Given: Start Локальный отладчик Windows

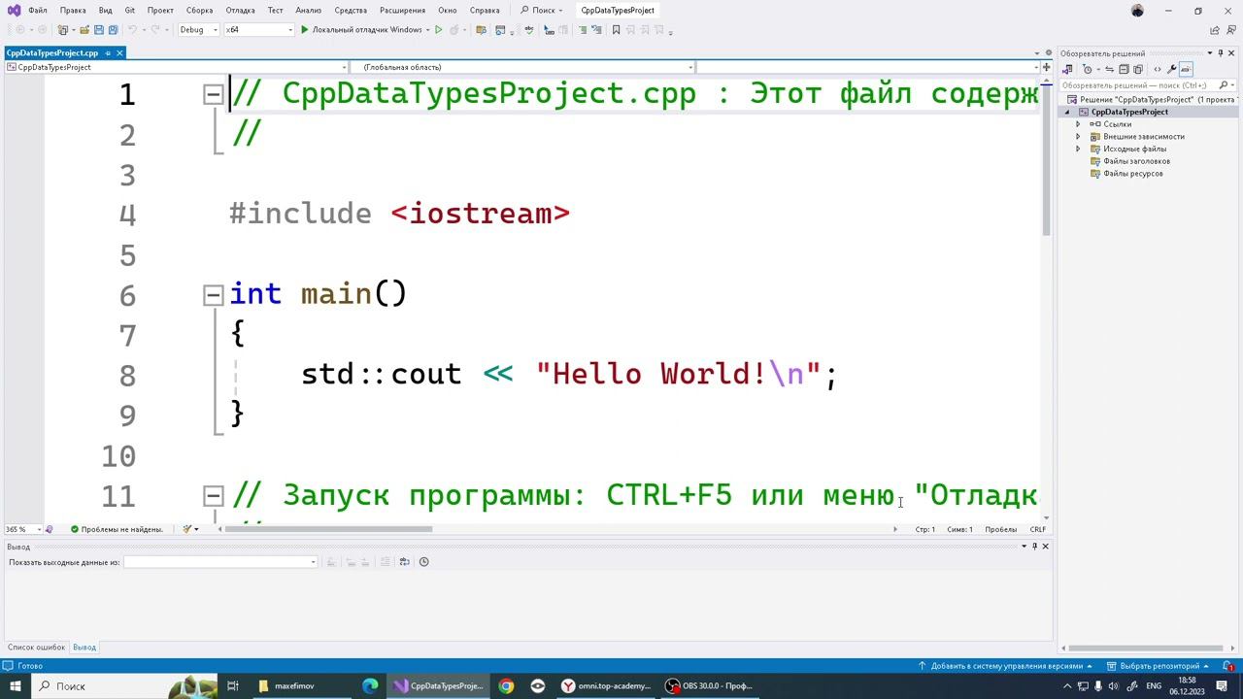Looking at the screenshot, I should pyautogui.click(x=361, y=30).
